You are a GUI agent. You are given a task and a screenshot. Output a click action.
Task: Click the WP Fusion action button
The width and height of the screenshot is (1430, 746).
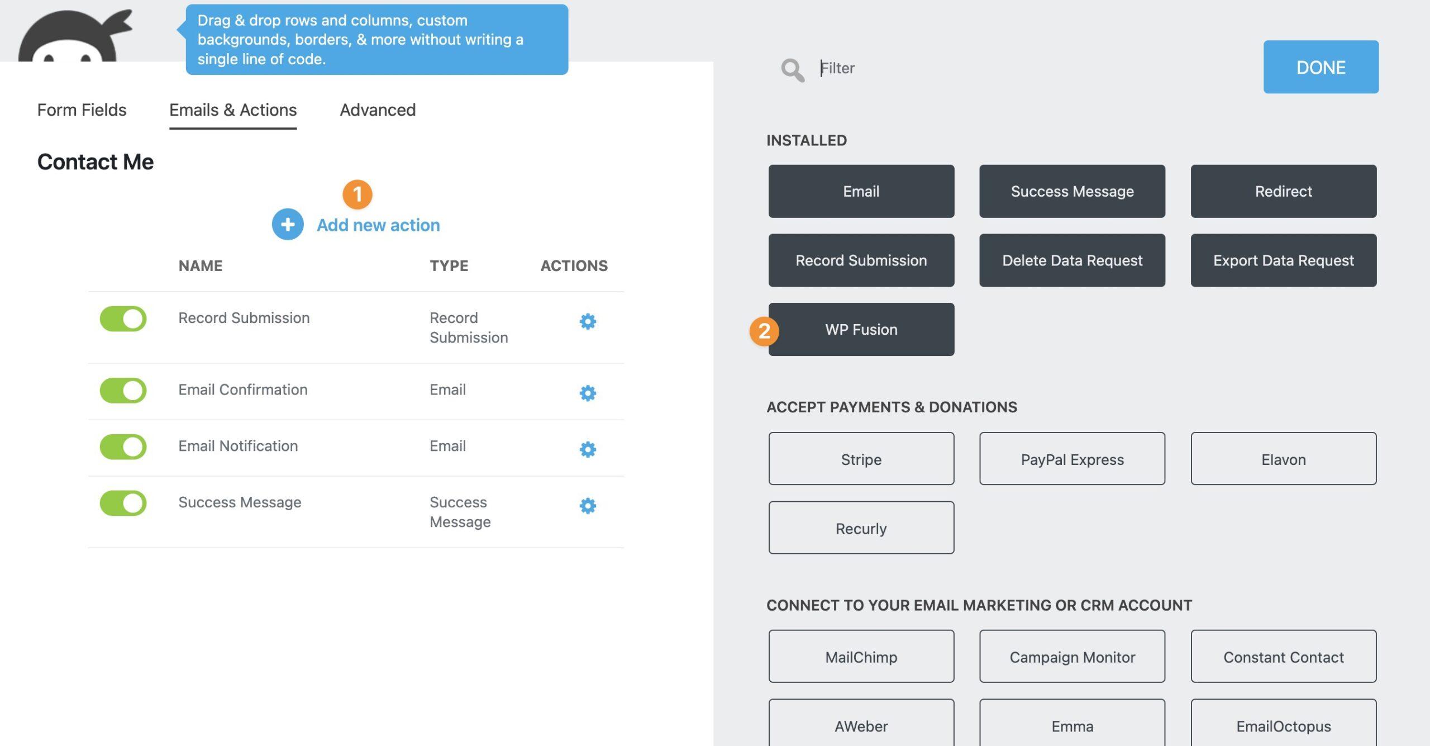tap(861, 329)
